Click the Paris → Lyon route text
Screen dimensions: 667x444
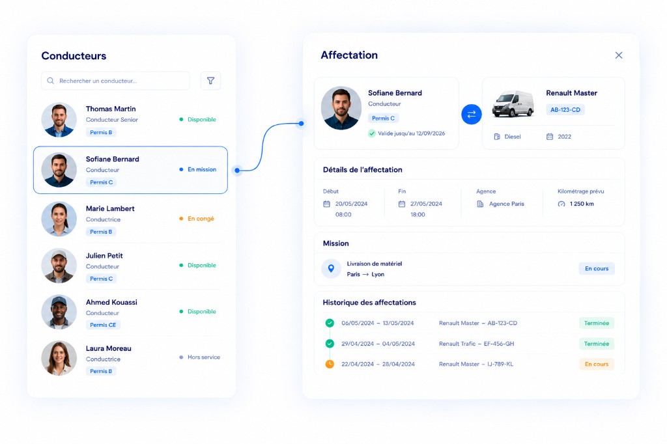365,274
